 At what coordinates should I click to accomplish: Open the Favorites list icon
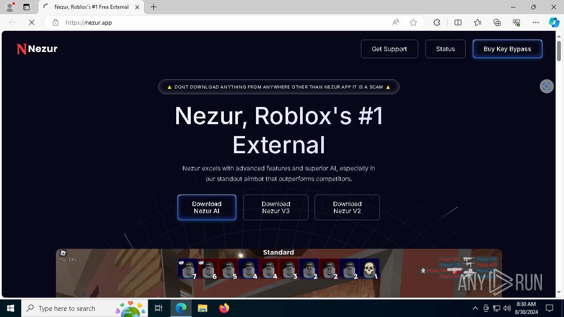pos(478,22)
